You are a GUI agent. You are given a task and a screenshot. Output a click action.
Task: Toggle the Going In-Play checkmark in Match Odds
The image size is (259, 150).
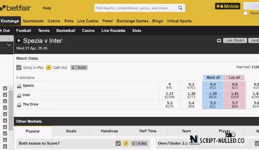(19, 67)
